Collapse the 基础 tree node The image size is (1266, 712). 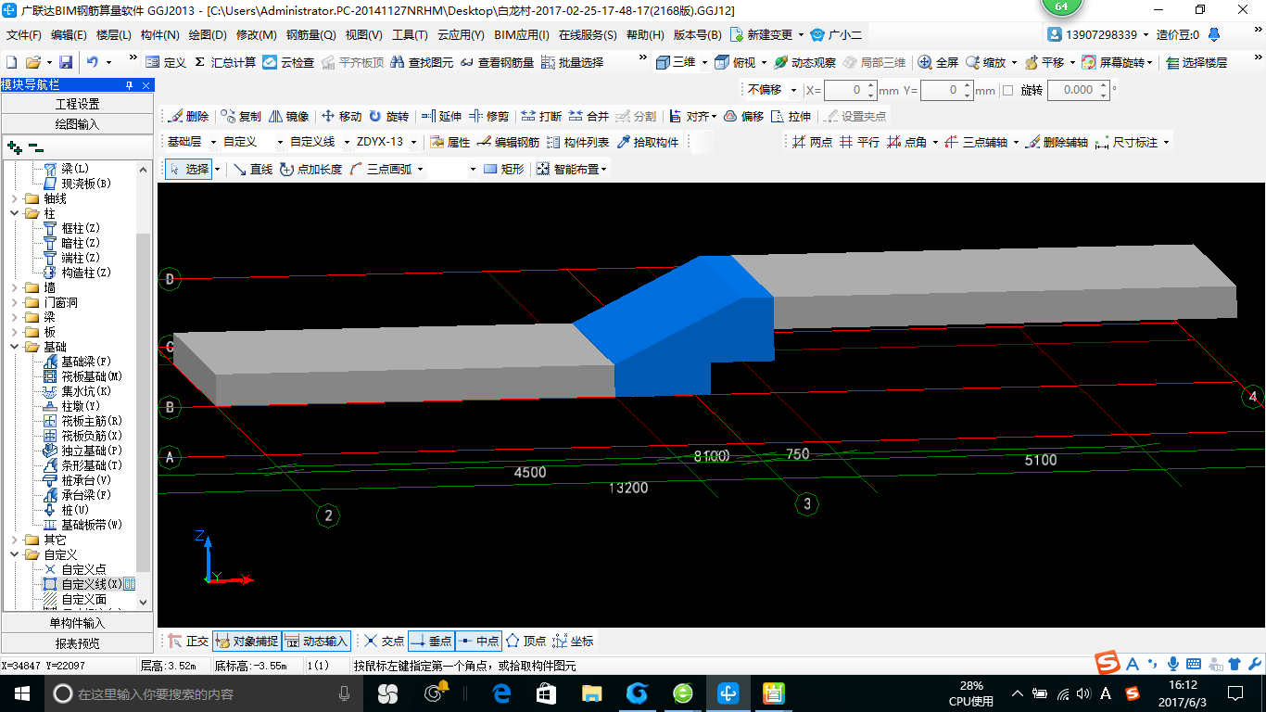click(14, 348)
